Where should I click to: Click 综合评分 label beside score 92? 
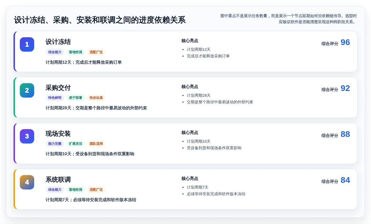coord(330,89)
